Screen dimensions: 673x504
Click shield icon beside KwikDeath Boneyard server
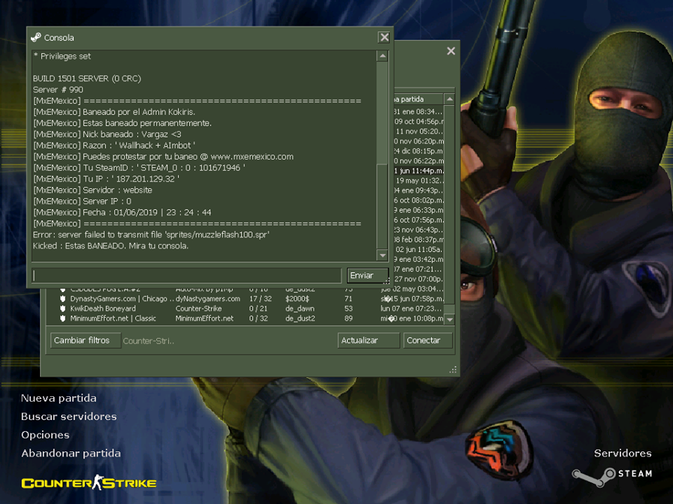[62, 309]
